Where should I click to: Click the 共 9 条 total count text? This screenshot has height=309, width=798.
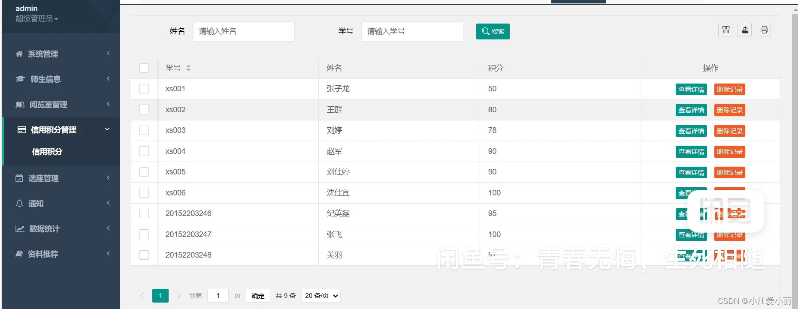click(x=286, y=296)
